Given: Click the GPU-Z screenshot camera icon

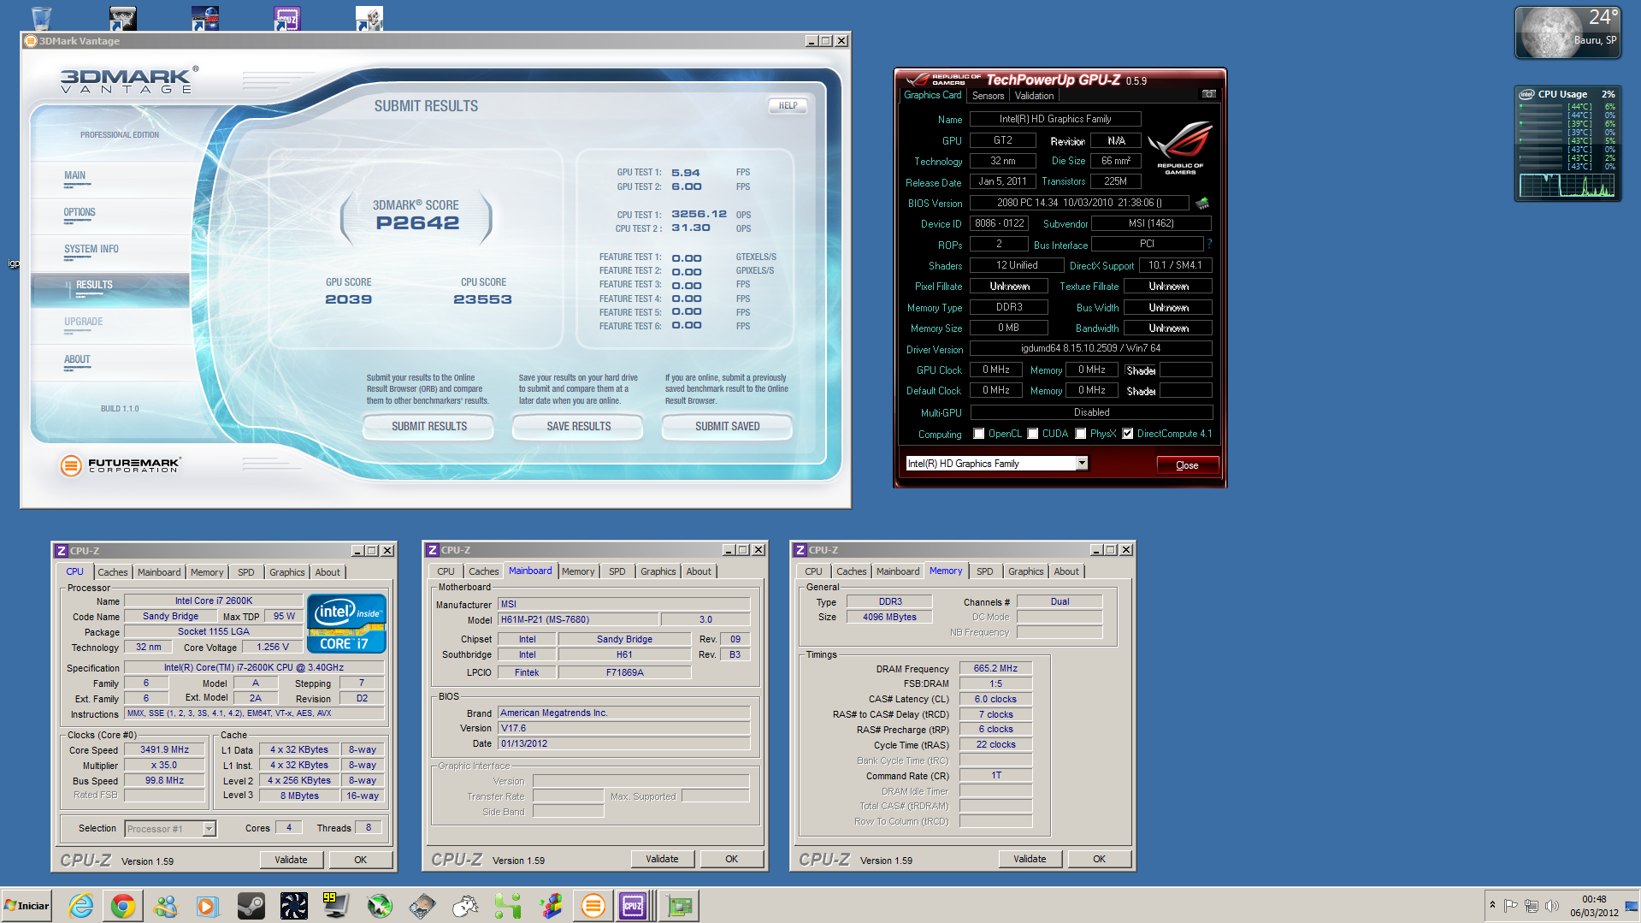Looking at the screenshot, I should click(x=1209, y=94).
